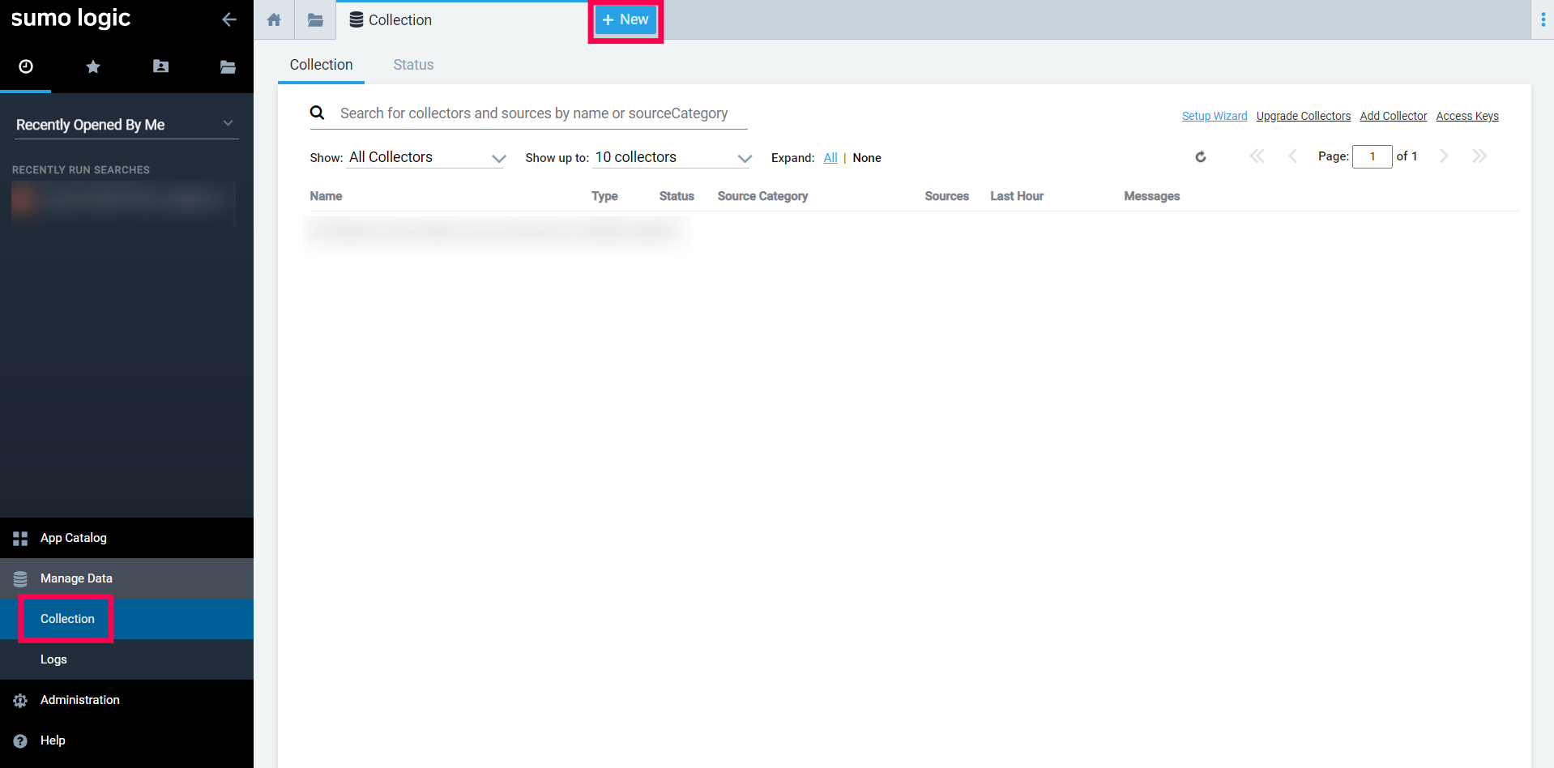Open the Favorites star tab in sidebar
This screenshot has width=1554, height=768.
tap(93, 66)
